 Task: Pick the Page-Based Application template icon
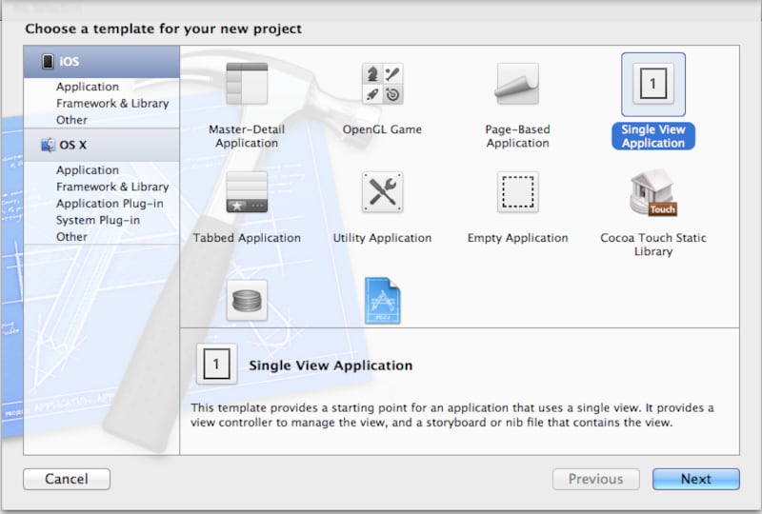click(x=517, y=84)
